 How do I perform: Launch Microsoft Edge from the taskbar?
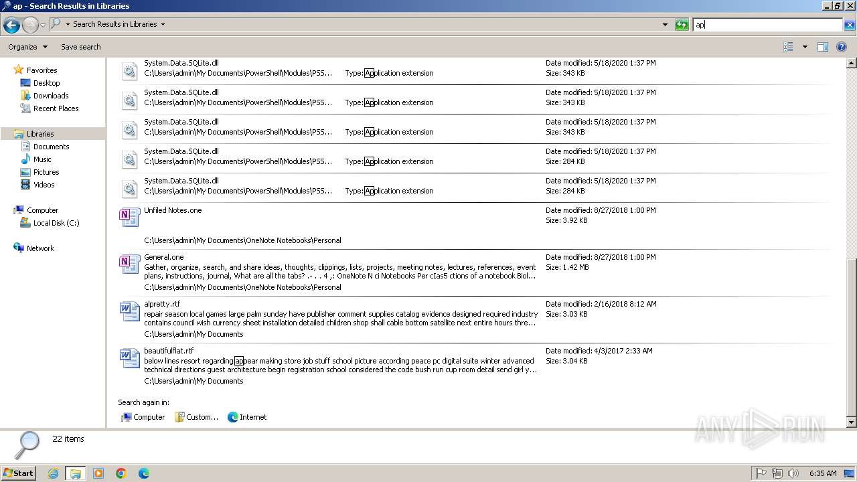click(x=143, y=473)
